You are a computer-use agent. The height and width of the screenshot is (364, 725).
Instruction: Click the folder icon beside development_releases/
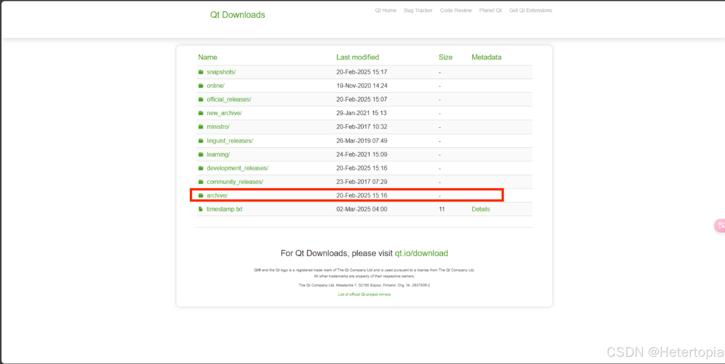pyautogui.click(x=201, y=168)
